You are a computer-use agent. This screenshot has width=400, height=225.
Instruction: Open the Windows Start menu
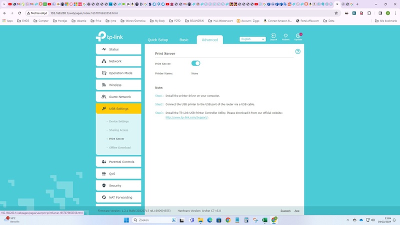tap(126, 220)
